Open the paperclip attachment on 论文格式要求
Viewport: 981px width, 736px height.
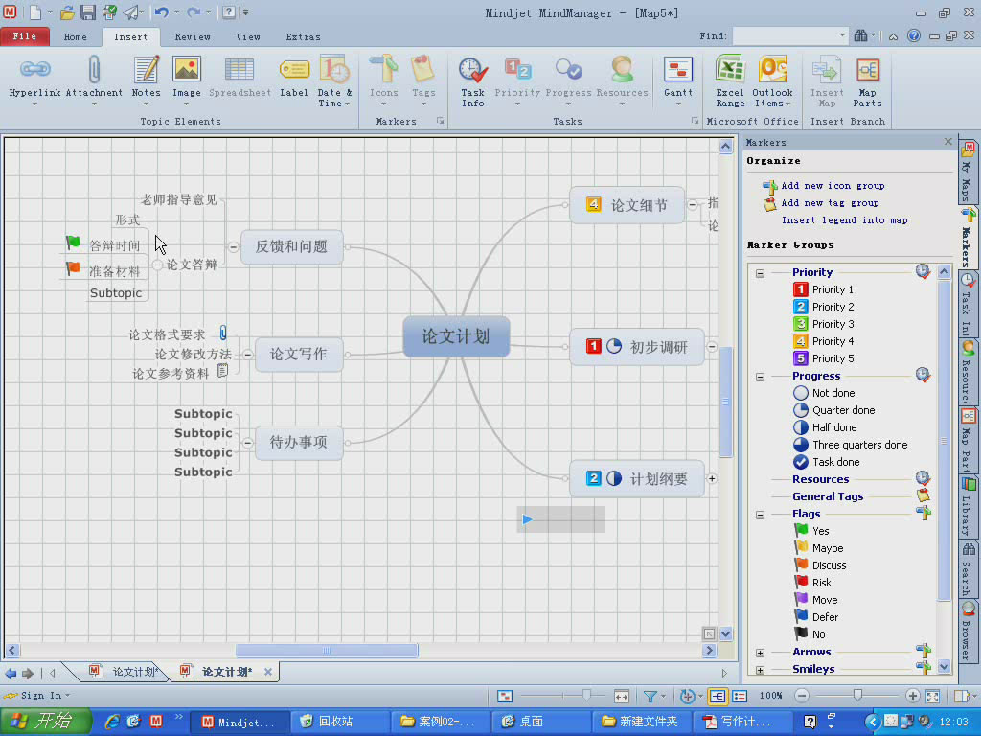point(222,333)
